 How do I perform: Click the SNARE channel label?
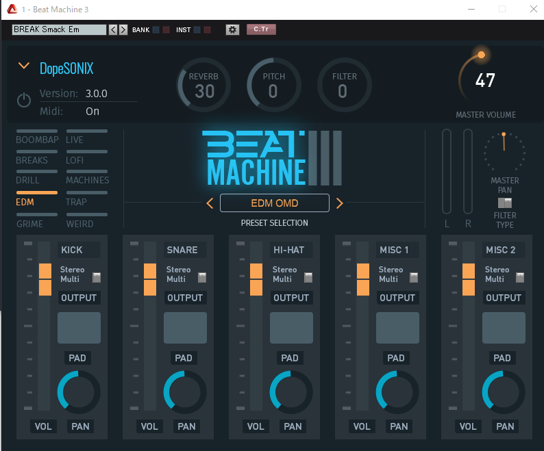[x=185, y=250]
